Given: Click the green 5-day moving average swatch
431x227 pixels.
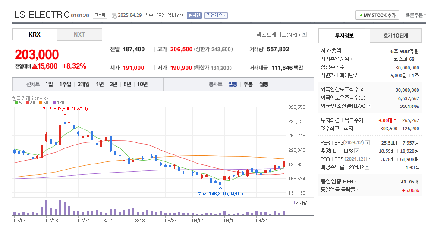Looking at the screenshot, I should point(16,103).
